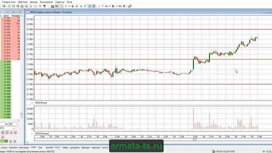Click the zoom out magnifier icon
This screenshot has height=153, width=272.
point(81,6)
